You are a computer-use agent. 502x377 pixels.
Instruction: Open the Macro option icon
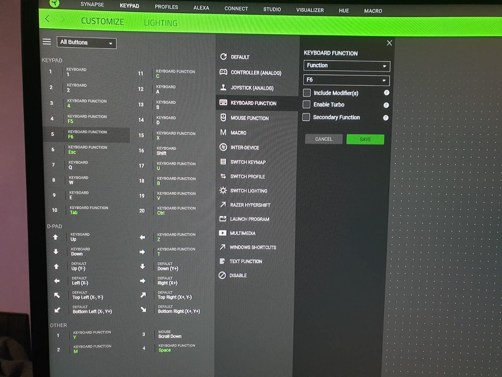(x=223, y=132)
